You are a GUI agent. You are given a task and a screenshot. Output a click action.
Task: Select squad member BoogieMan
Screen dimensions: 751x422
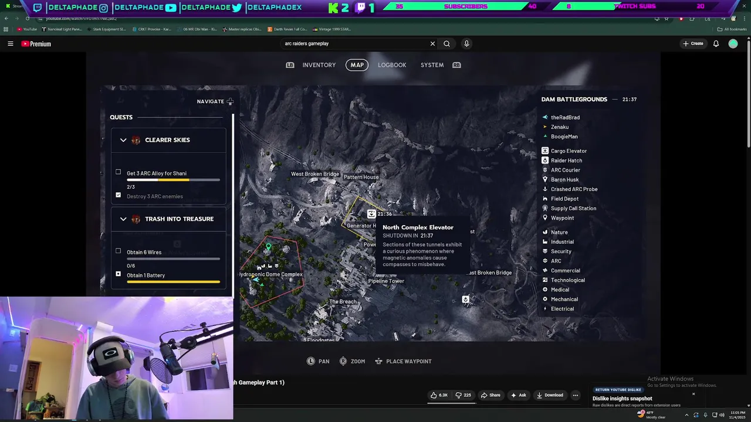(564, 137)
